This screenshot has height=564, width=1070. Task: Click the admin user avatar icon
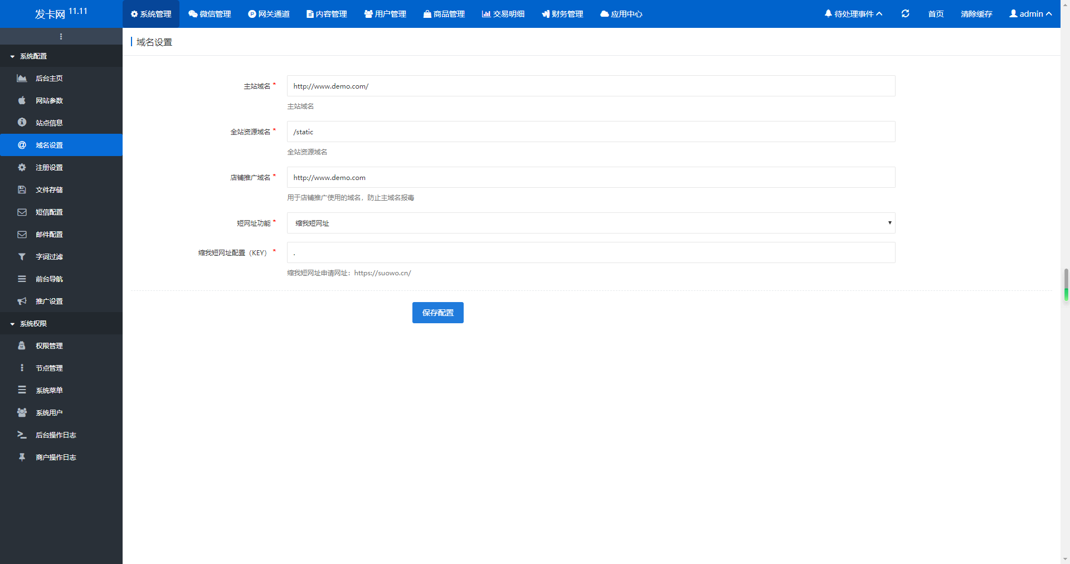click(x=1013, y=13)
